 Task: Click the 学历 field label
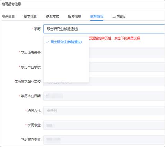(x=37, y=29)
